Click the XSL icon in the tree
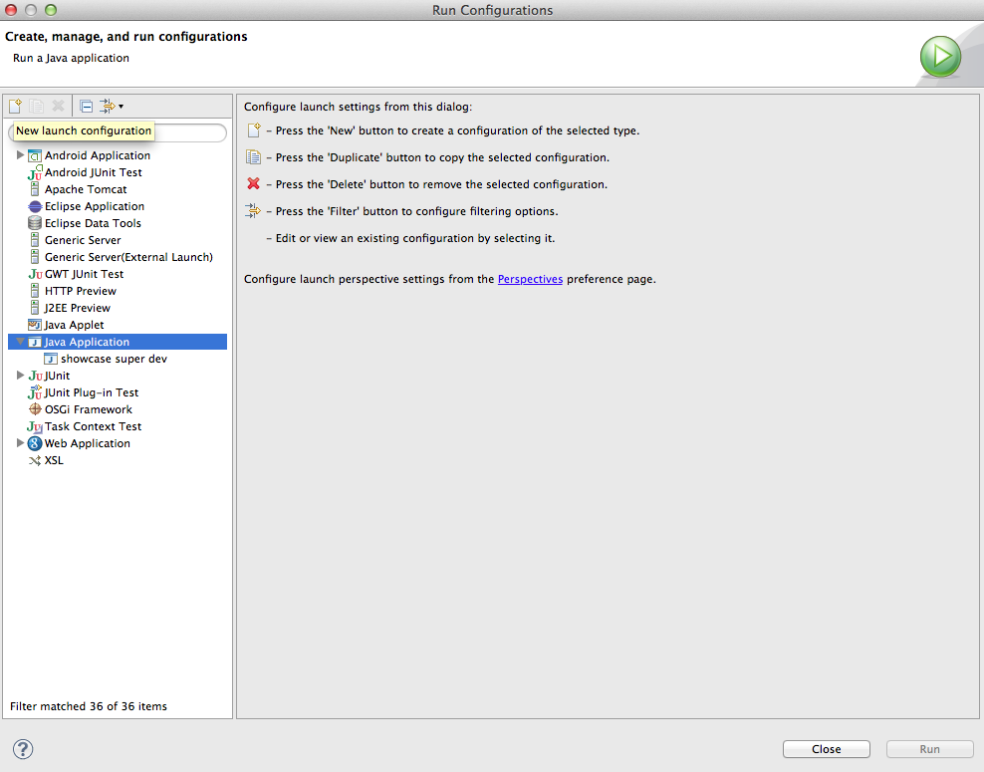Image resolution: width=984 pixels, height=772 pixels. [x=35, y=460]
